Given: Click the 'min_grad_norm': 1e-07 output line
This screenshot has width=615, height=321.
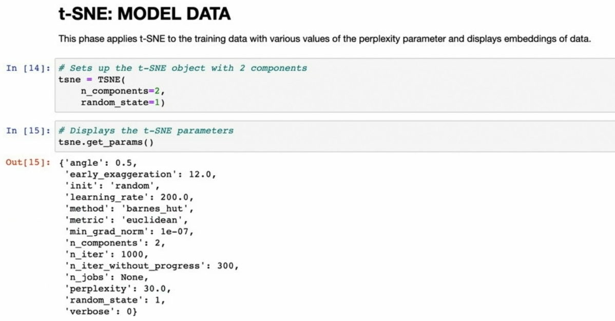Looking at the screenshot, I should tap(129, 231).
